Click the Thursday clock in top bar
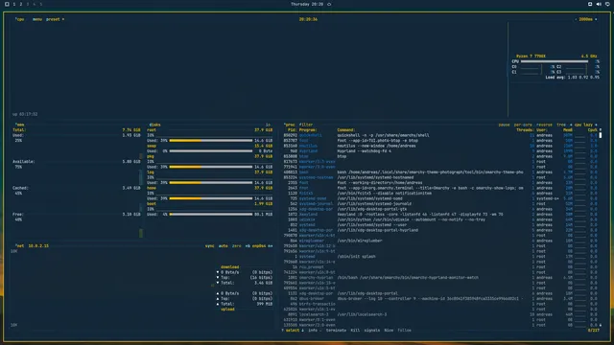 click(x=307, y=4)
